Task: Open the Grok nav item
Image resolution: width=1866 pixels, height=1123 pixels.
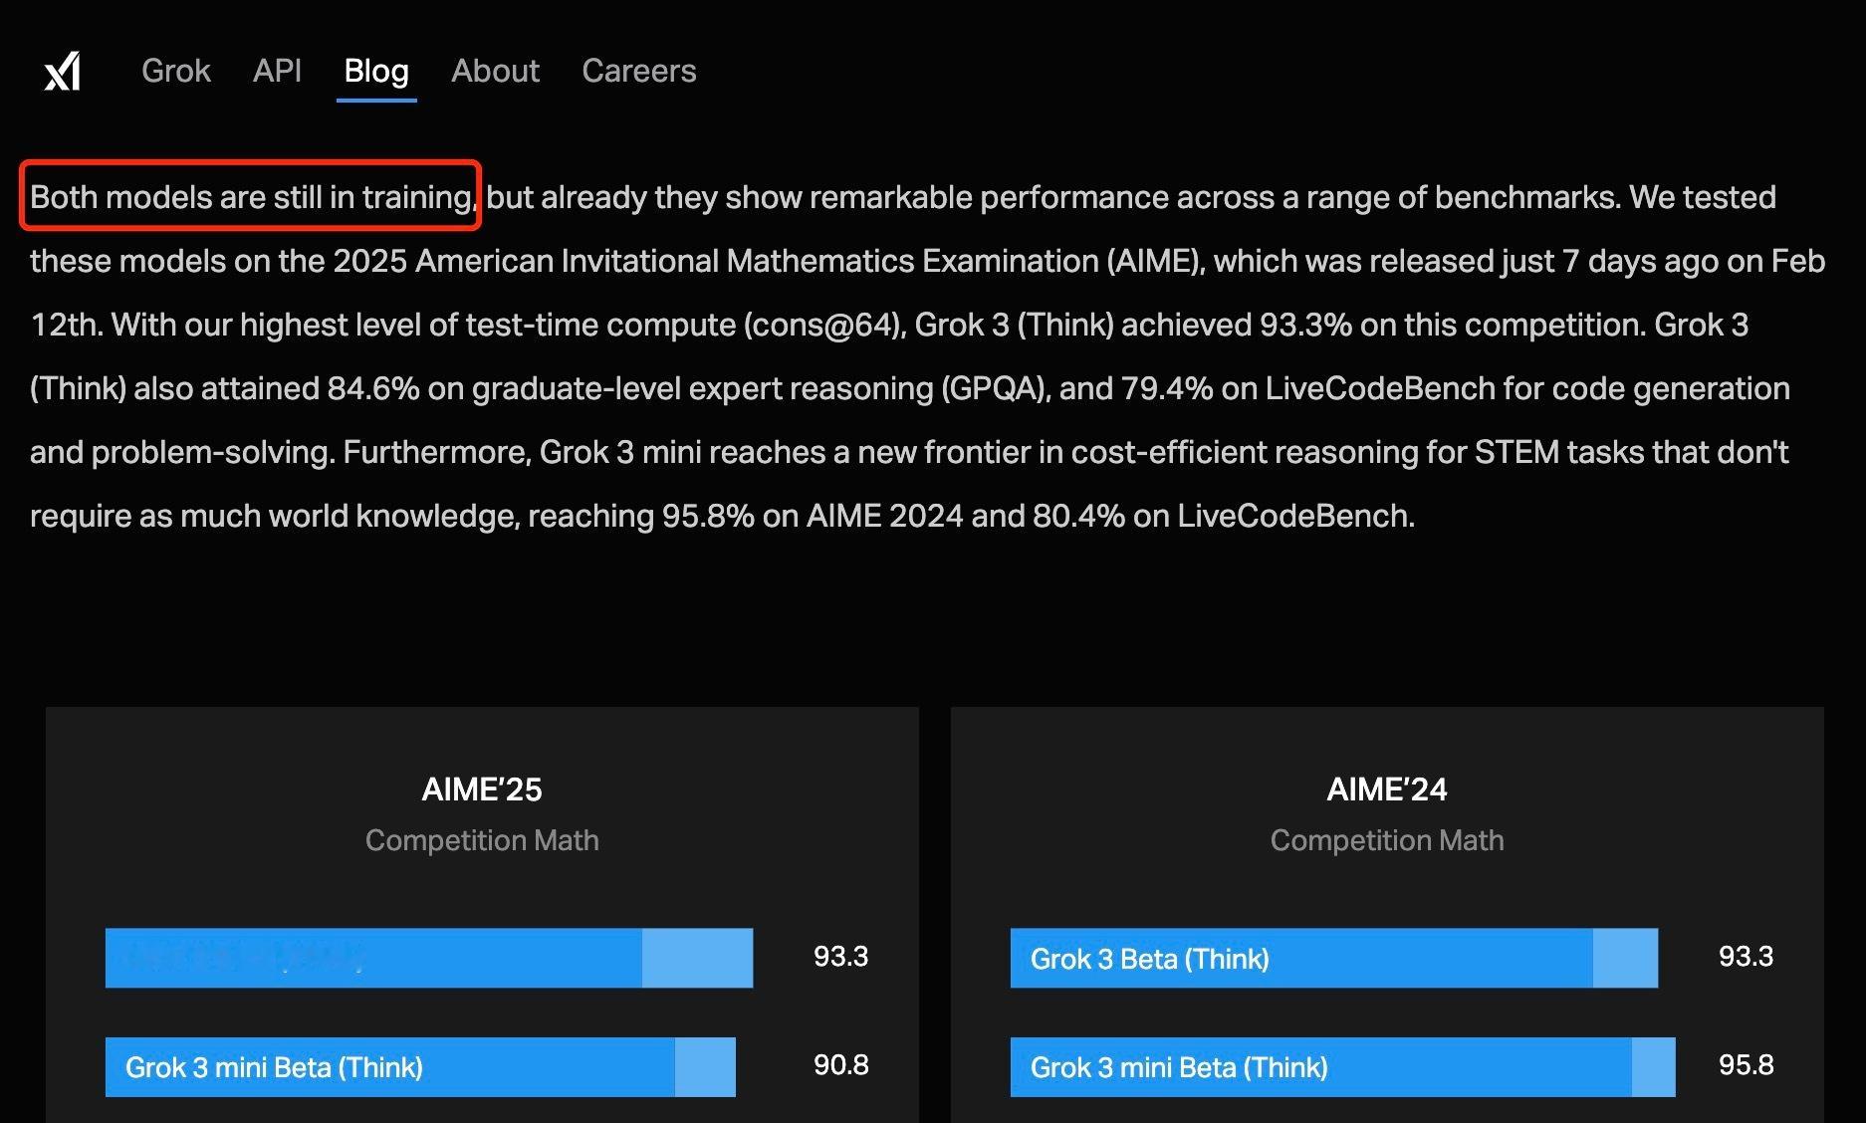Action: [176, 71]
